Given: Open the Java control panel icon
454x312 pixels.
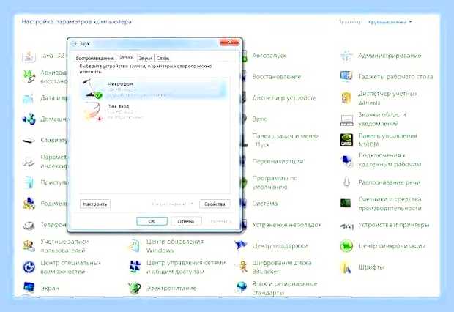Looking at the screenshot, I should point(29,56).
